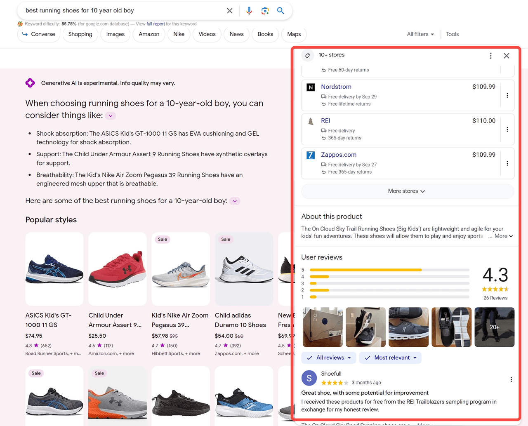The image size is (528, 426).
Task: Click review title 'Great shoe, with some potential'
Action: point(365,393)
